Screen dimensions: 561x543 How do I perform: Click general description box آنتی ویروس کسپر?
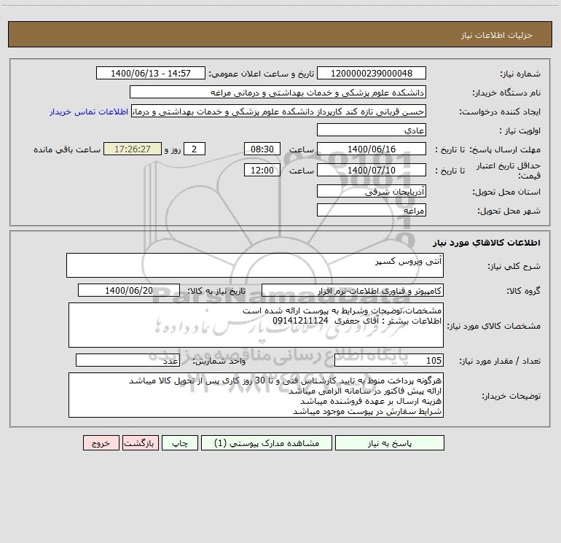(255, 265)
